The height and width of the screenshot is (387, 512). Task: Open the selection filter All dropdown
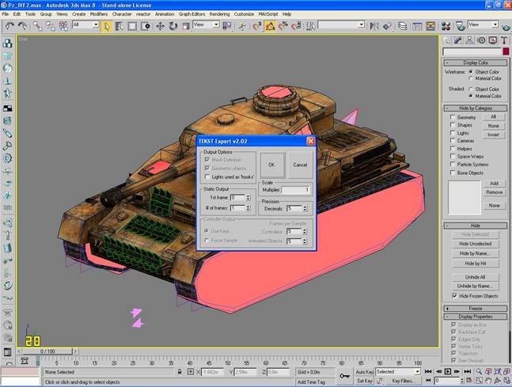pos(85,25)
